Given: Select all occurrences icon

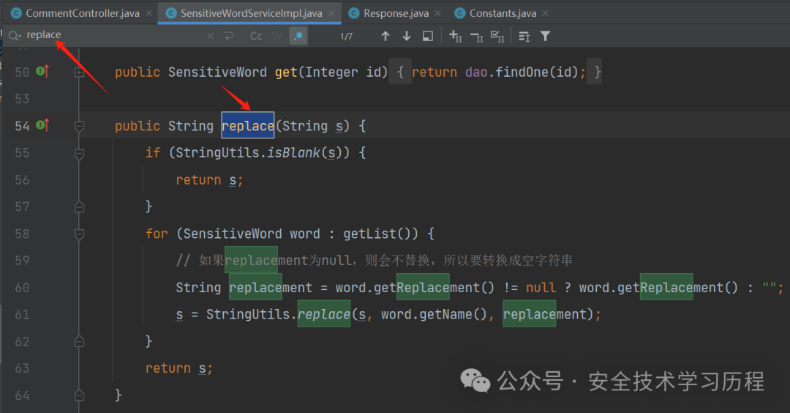Looking at the screenshot, I should click(x=497, y=36).
